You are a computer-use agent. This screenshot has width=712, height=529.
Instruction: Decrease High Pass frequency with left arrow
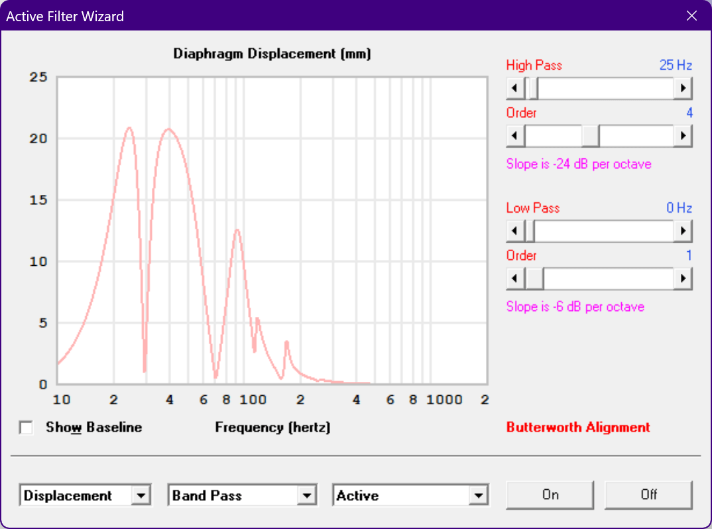[x=515, y=88]
